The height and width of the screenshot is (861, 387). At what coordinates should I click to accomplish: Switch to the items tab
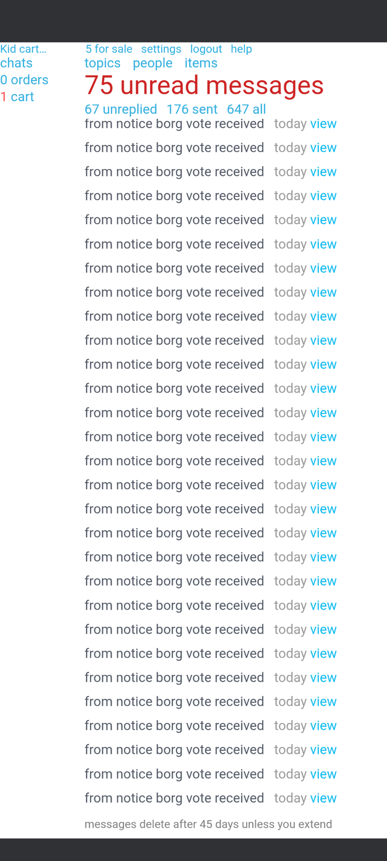(201, 63)
